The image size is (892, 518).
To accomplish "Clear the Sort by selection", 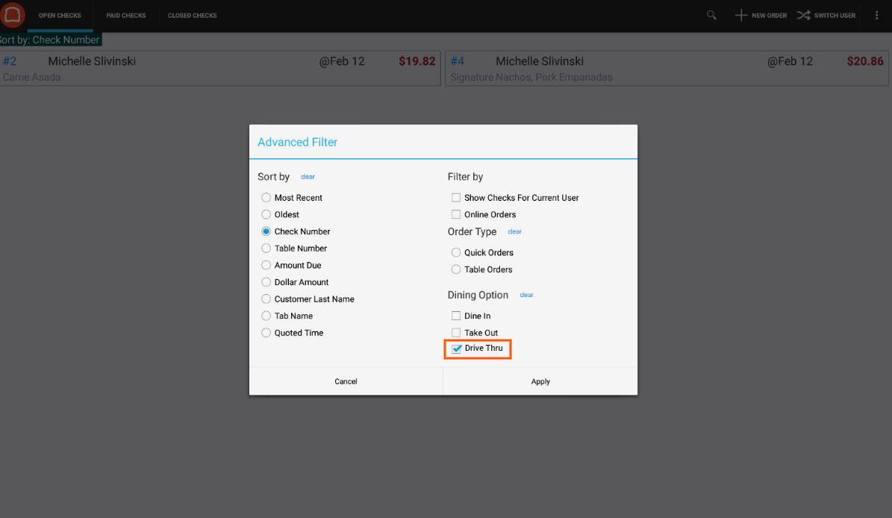I will click(308, 177).
